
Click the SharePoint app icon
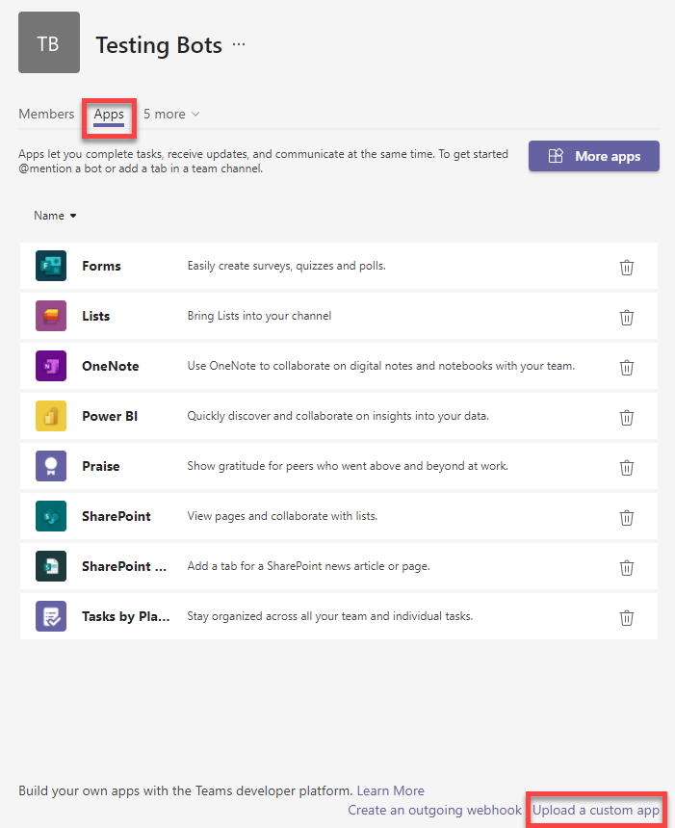[51, 516]
